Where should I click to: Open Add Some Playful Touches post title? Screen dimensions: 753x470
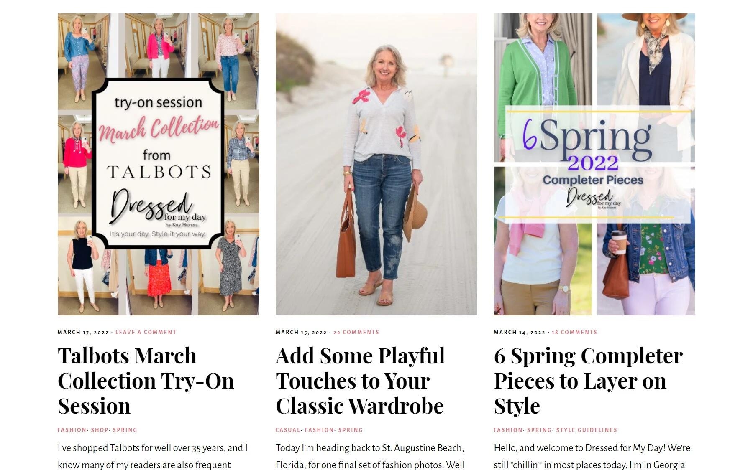360,381
